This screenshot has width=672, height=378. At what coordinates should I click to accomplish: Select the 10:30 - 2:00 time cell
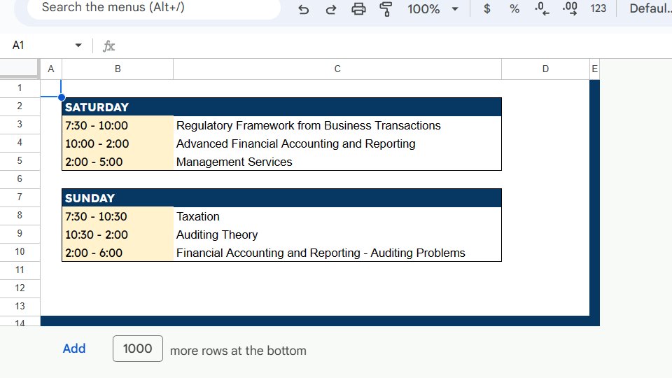click(x=118, y=234)
